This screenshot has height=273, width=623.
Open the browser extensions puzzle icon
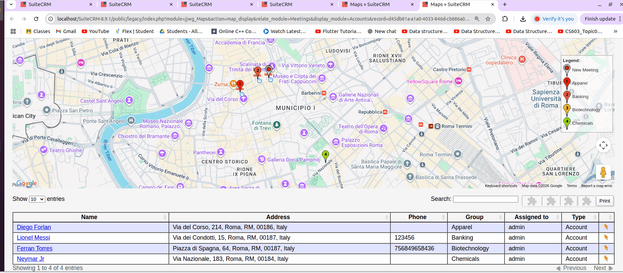pyautogui.click(x=505, y=19)
